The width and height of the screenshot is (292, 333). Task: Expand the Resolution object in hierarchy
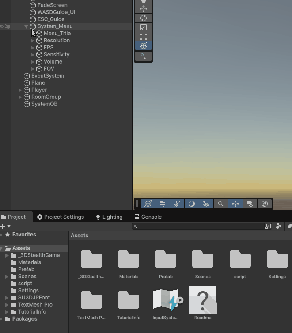[33, 41]
